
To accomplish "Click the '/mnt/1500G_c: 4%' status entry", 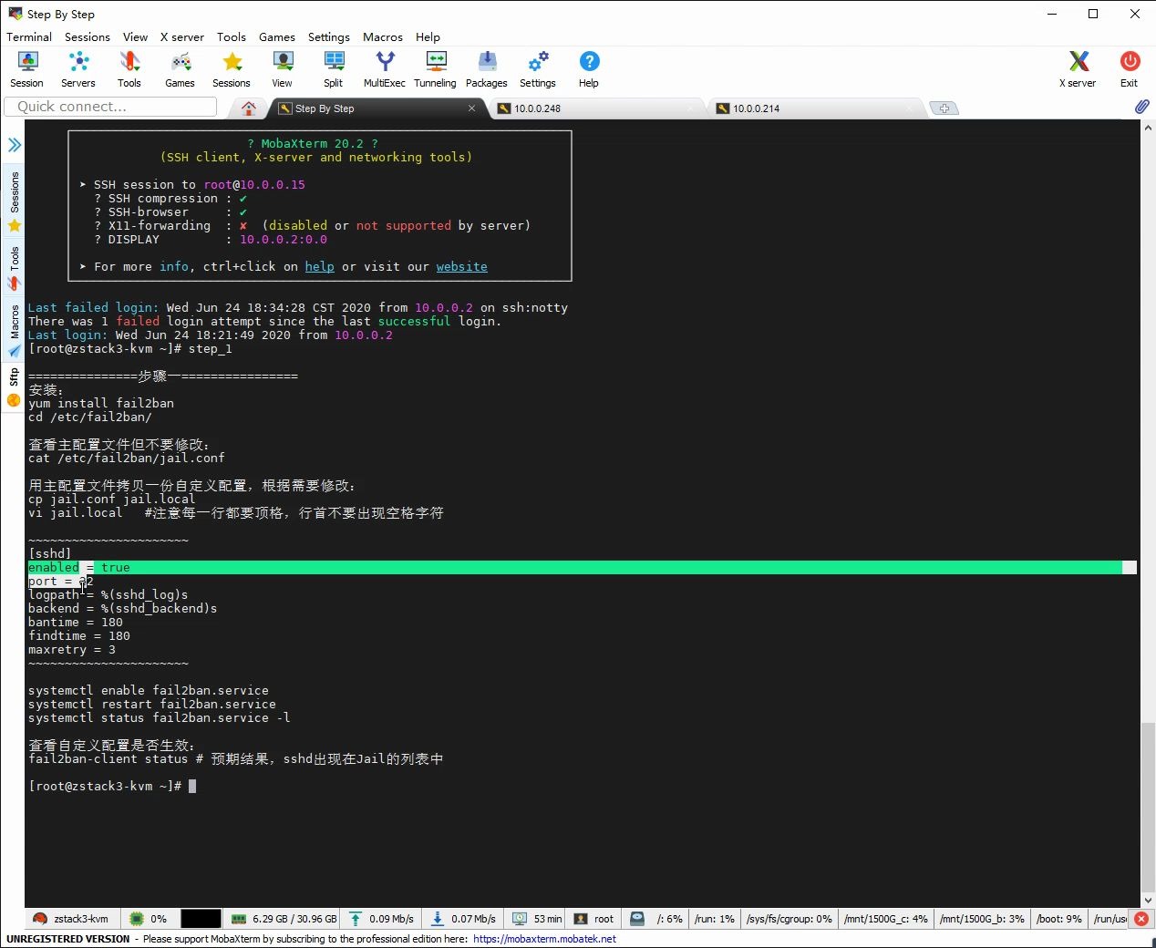I will pyautogui.click(x=886, y=919).
